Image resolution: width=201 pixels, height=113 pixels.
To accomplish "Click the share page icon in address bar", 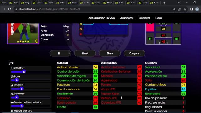I will (x=179, y=9).
